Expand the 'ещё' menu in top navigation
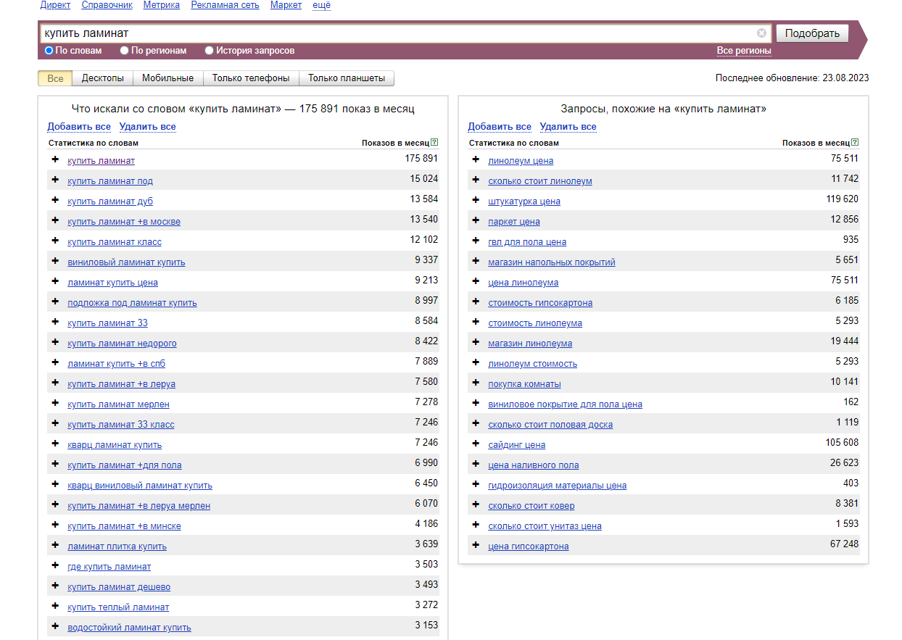The height and width of the screenshot is (640, 902). coord(321,5)
